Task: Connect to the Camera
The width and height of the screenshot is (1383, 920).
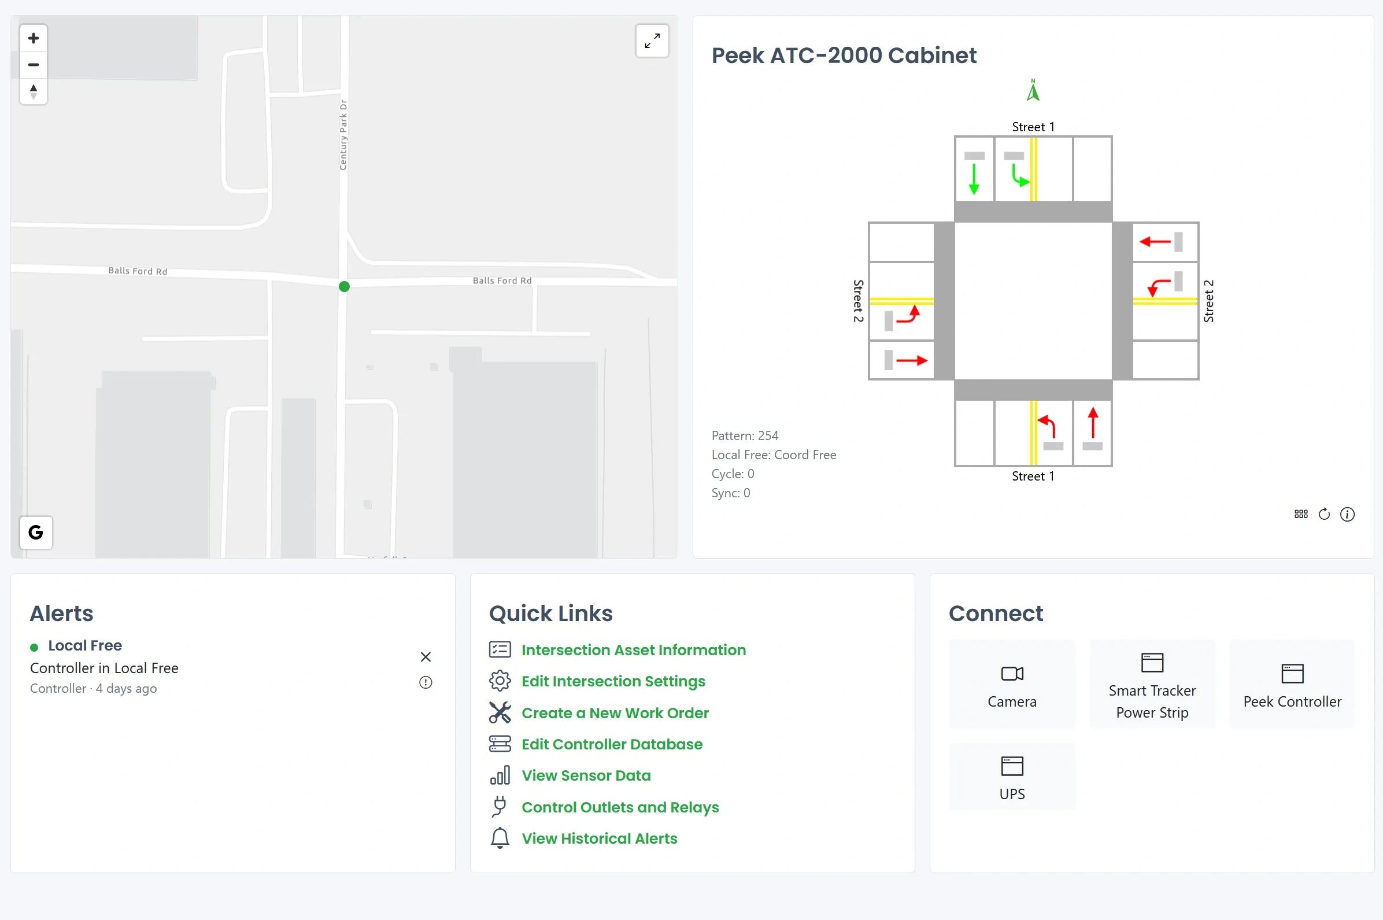Action: point(1012,684)
